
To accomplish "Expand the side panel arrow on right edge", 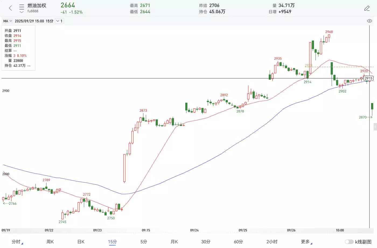I will click(375, 127).
